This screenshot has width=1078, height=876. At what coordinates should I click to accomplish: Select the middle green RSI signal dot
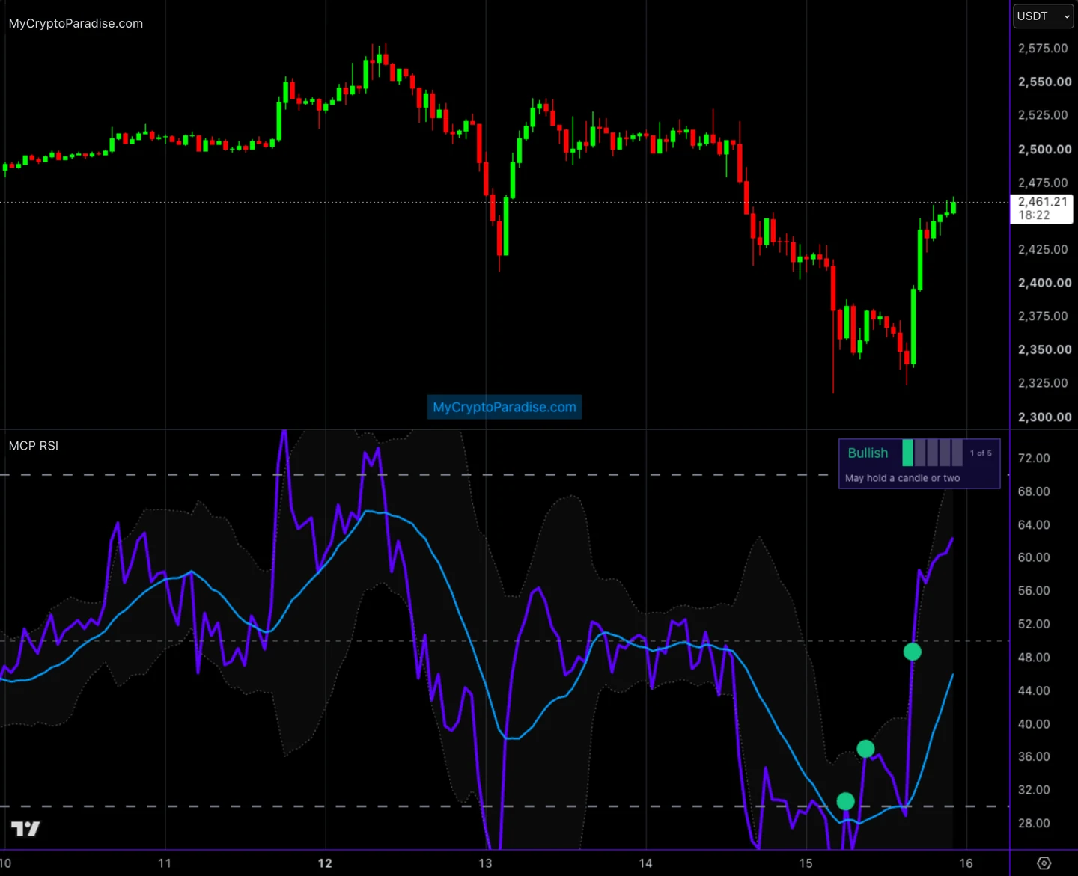(x=865, y=748)
